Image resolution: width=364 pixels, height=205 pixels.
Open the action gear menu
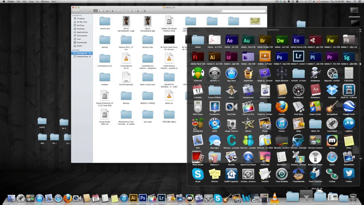coord(139,11)
